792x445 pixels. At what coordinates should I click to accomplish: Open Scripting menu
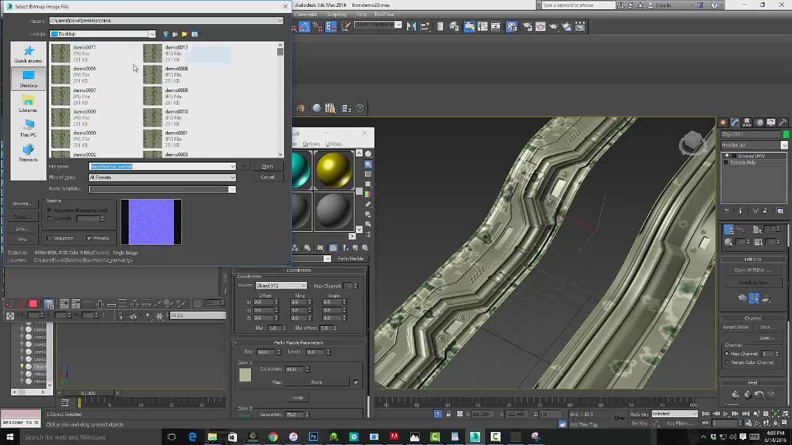coord(337,14)
